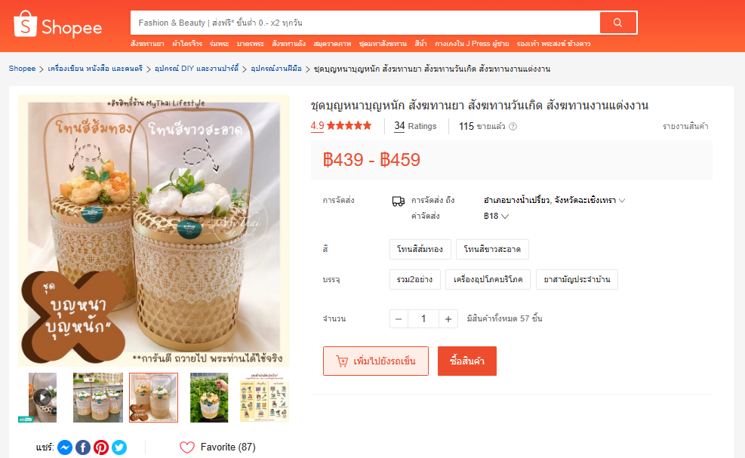Click the Shopee logo in the header
Viewport: 745px width, 458px height.
[x=58, y=25]
